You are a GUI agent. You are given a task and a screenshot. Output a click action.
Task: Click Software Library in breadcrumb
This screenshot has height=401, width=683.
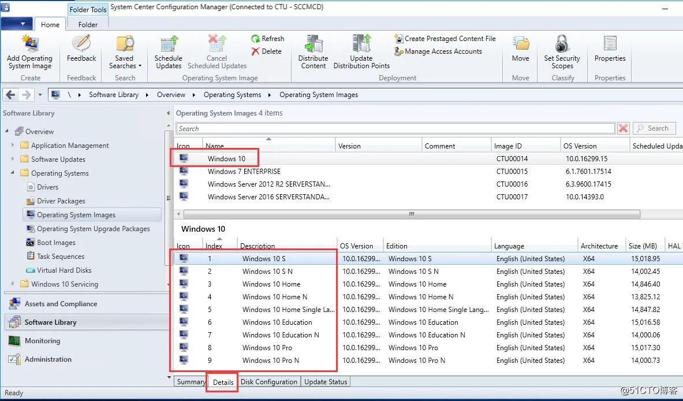[x=114, y=95]
